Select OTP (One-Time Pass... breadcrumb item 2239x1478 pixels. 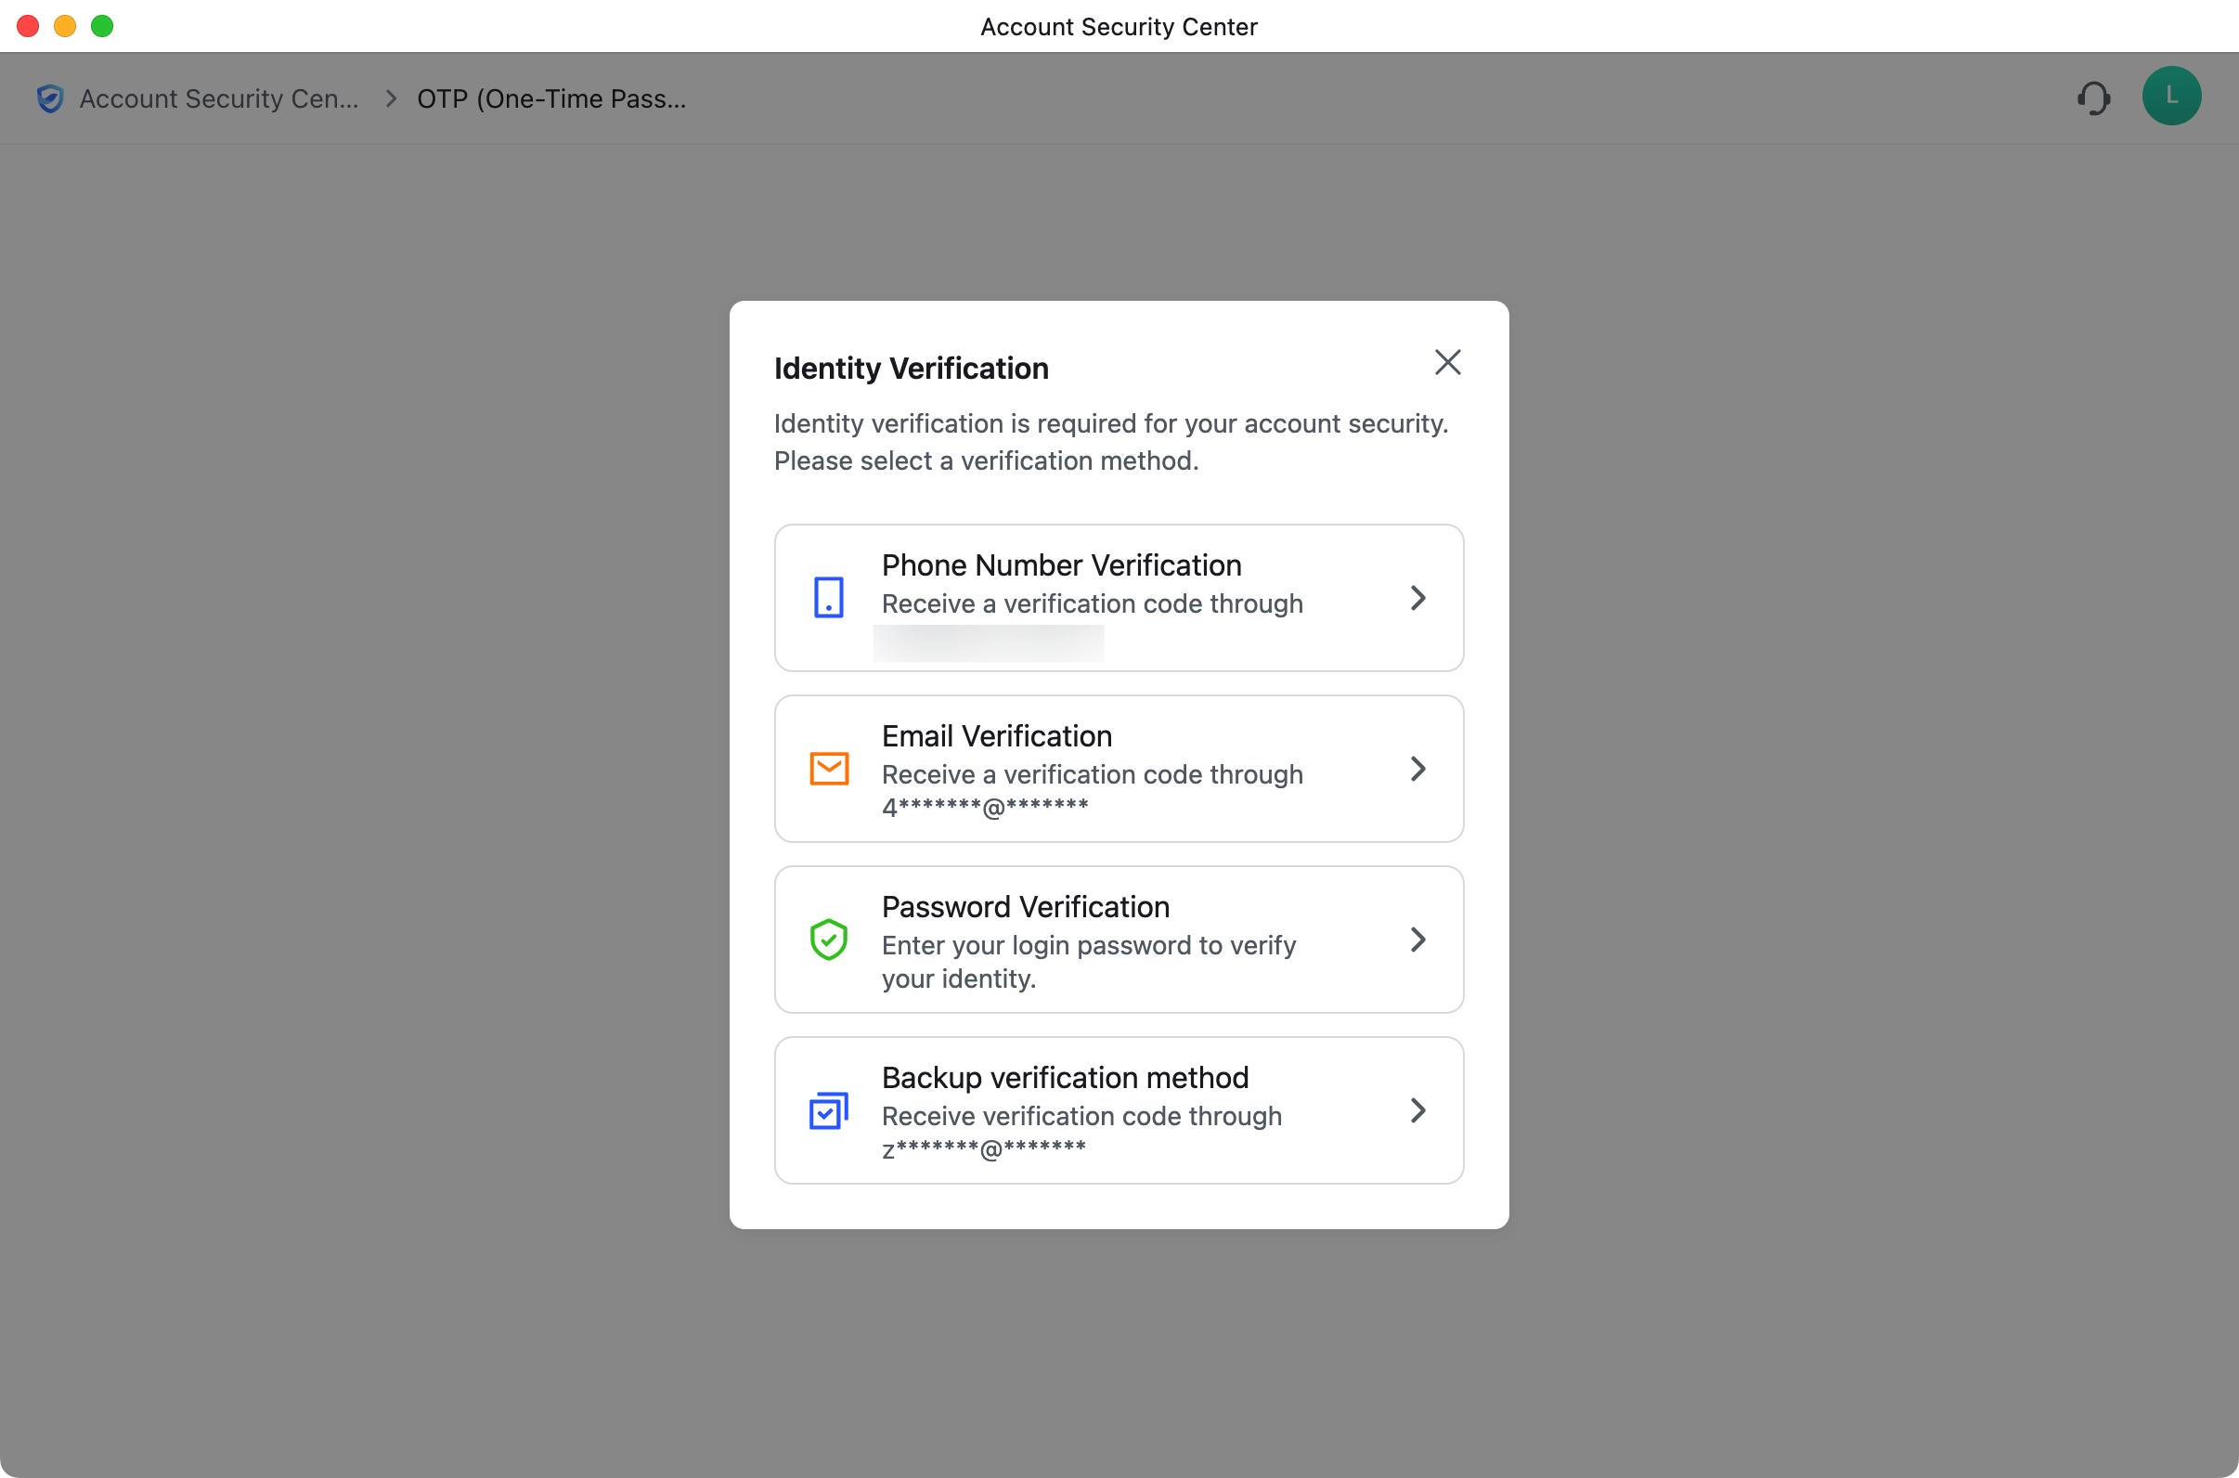pyautogui.click(x=551, y=98)
